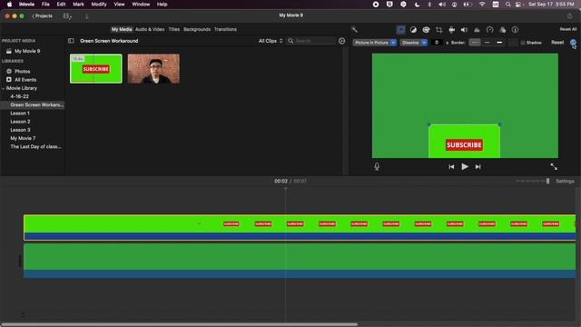This screenshot has height=327, width=581.
Task: Open macOS Spotlight search icon
Action: [x=508, y=5]
